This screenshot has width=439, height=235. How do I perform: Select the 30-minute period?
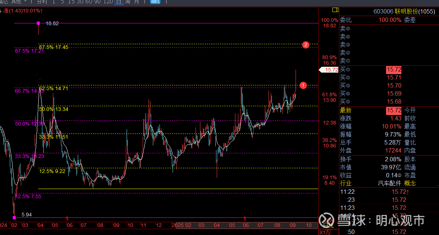pos(80,2)
